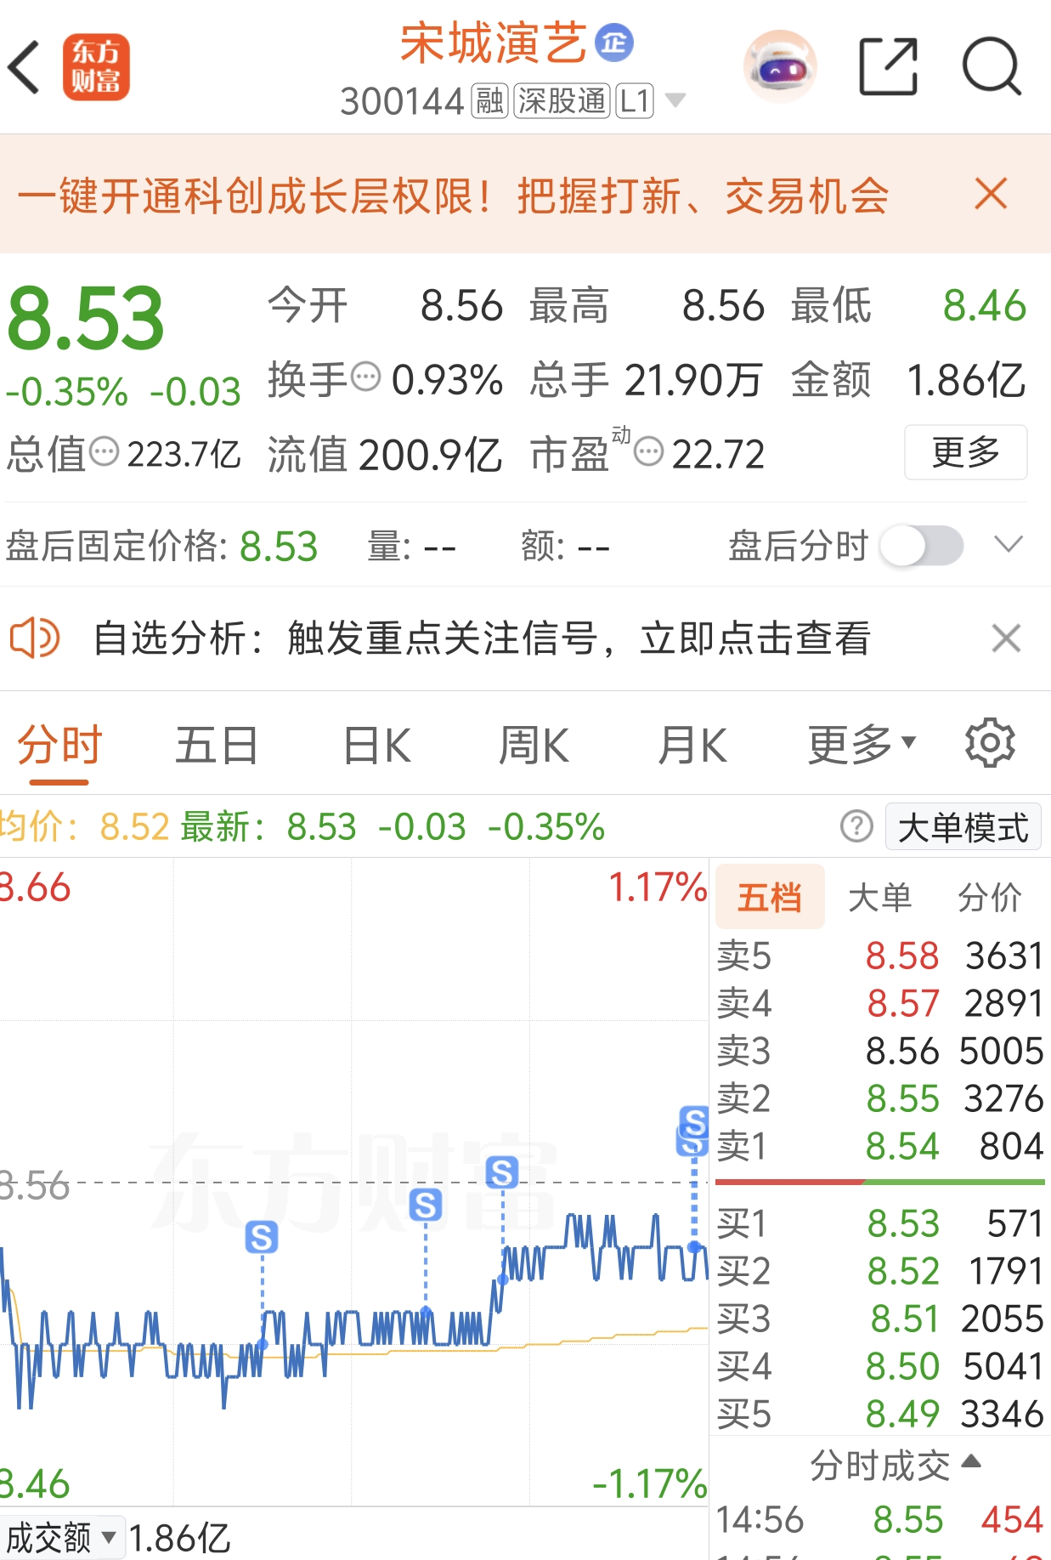The image size is (1051, 1560).
Task: Tap the 卖3 row at 8.56
Action: (879, 1051)
